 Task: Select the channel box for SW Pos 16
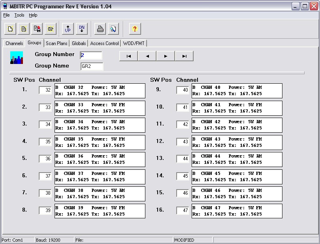(x=183, y=210)
